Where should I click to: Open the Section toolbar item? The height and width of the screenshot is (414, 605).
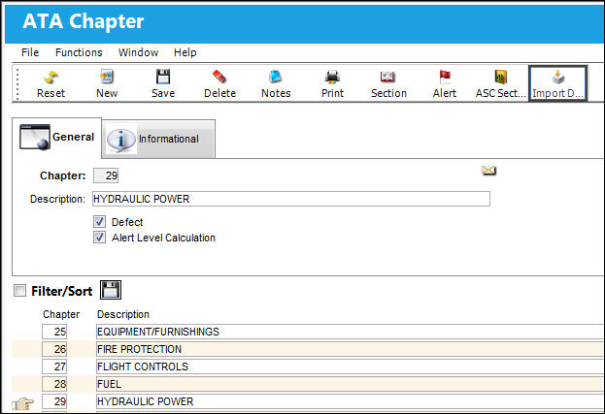tap(388, 84)
